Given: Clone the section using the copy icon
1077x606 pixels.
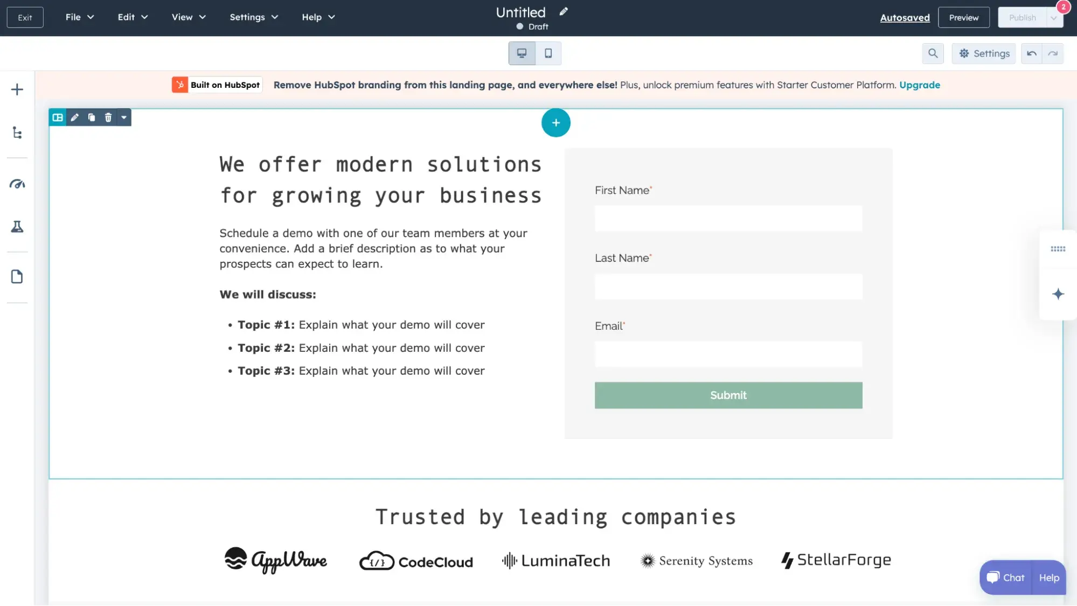Looking at the screenshot, I should [x=92, y=117].
